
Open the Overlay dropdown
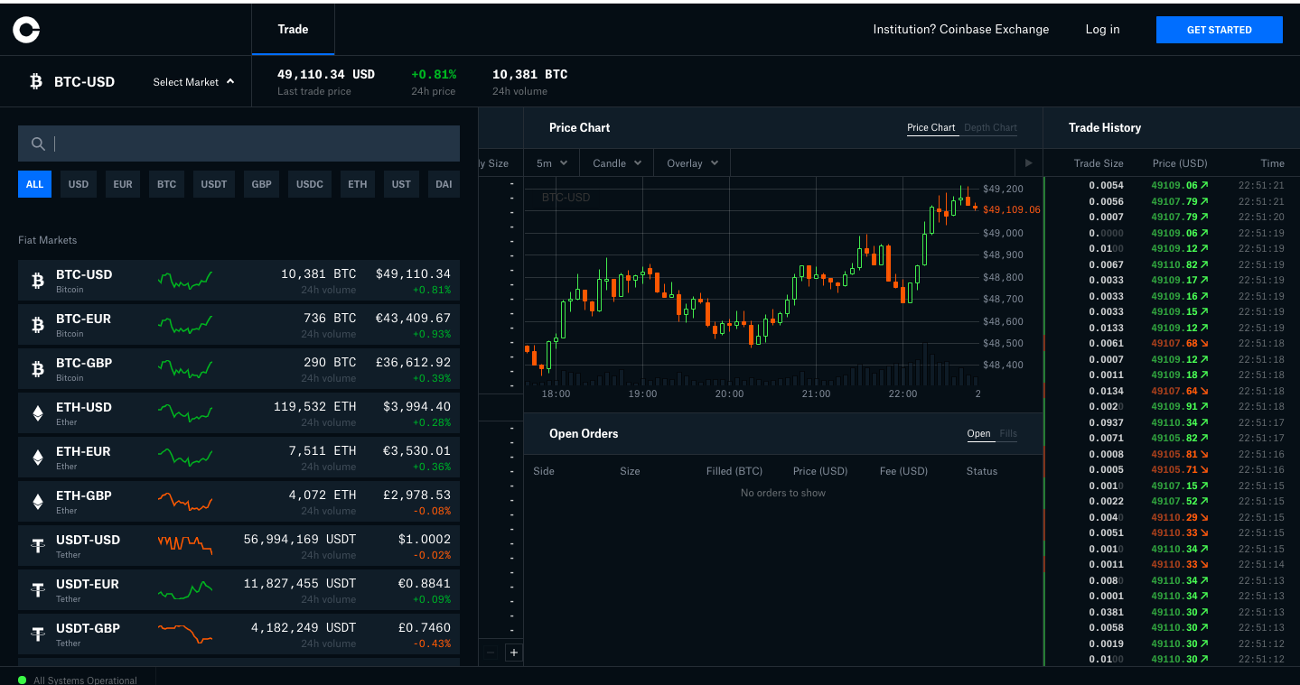tap(693, 163)
